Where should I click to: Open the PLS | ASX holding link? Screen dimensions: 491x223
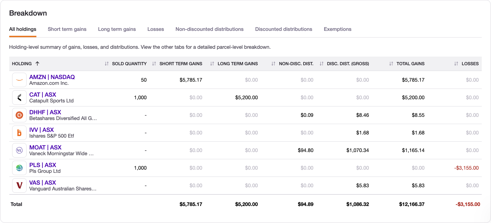point(43,165)
